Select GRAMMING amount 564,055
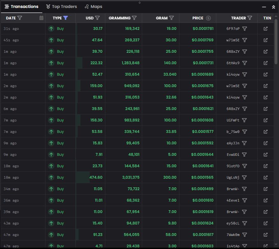The width and height of the screenshot is (279, 249). pos(131,235)
